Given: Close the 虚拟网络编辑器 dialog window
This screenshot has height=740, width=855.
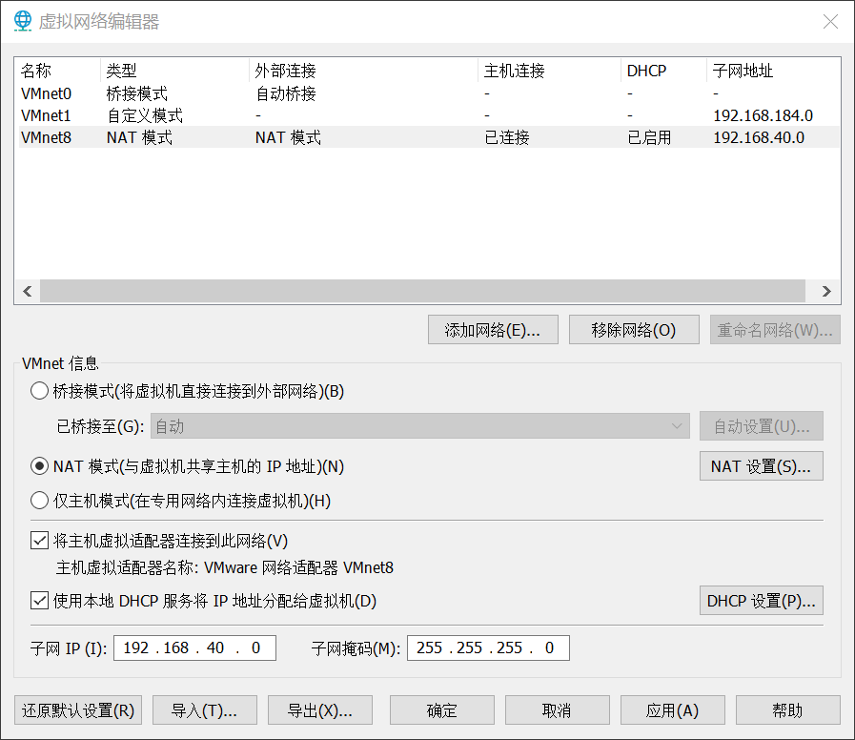Looking at the screenshot, I should tap(830, 22).
